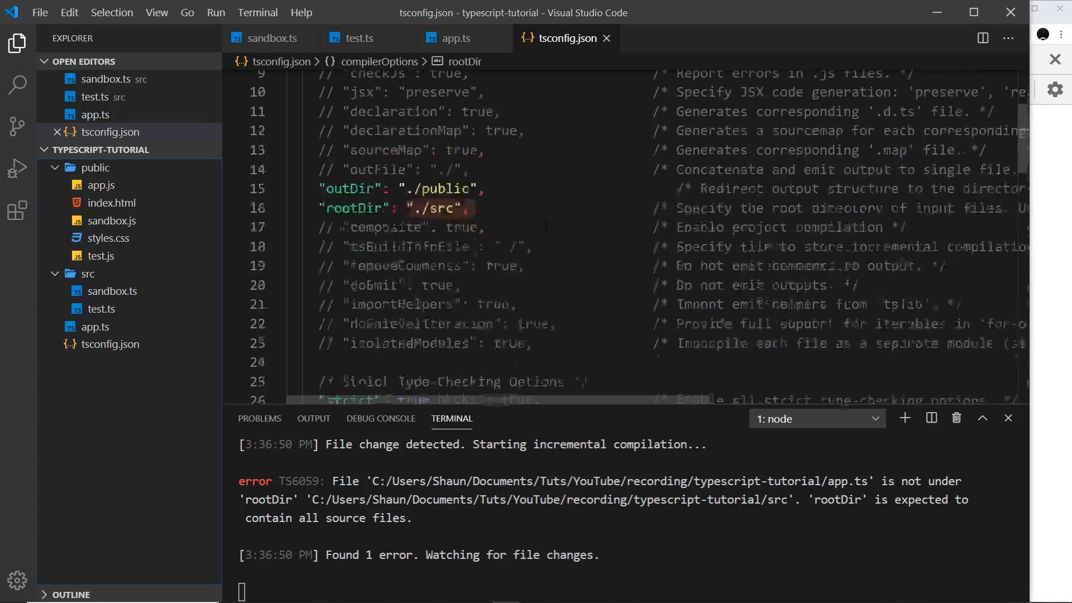The width and height of the screenshot is (1072, 603).
Task: Collapse the TYPESCRIPT-TUTORIAL folder section
Action: tap(44, 150)
